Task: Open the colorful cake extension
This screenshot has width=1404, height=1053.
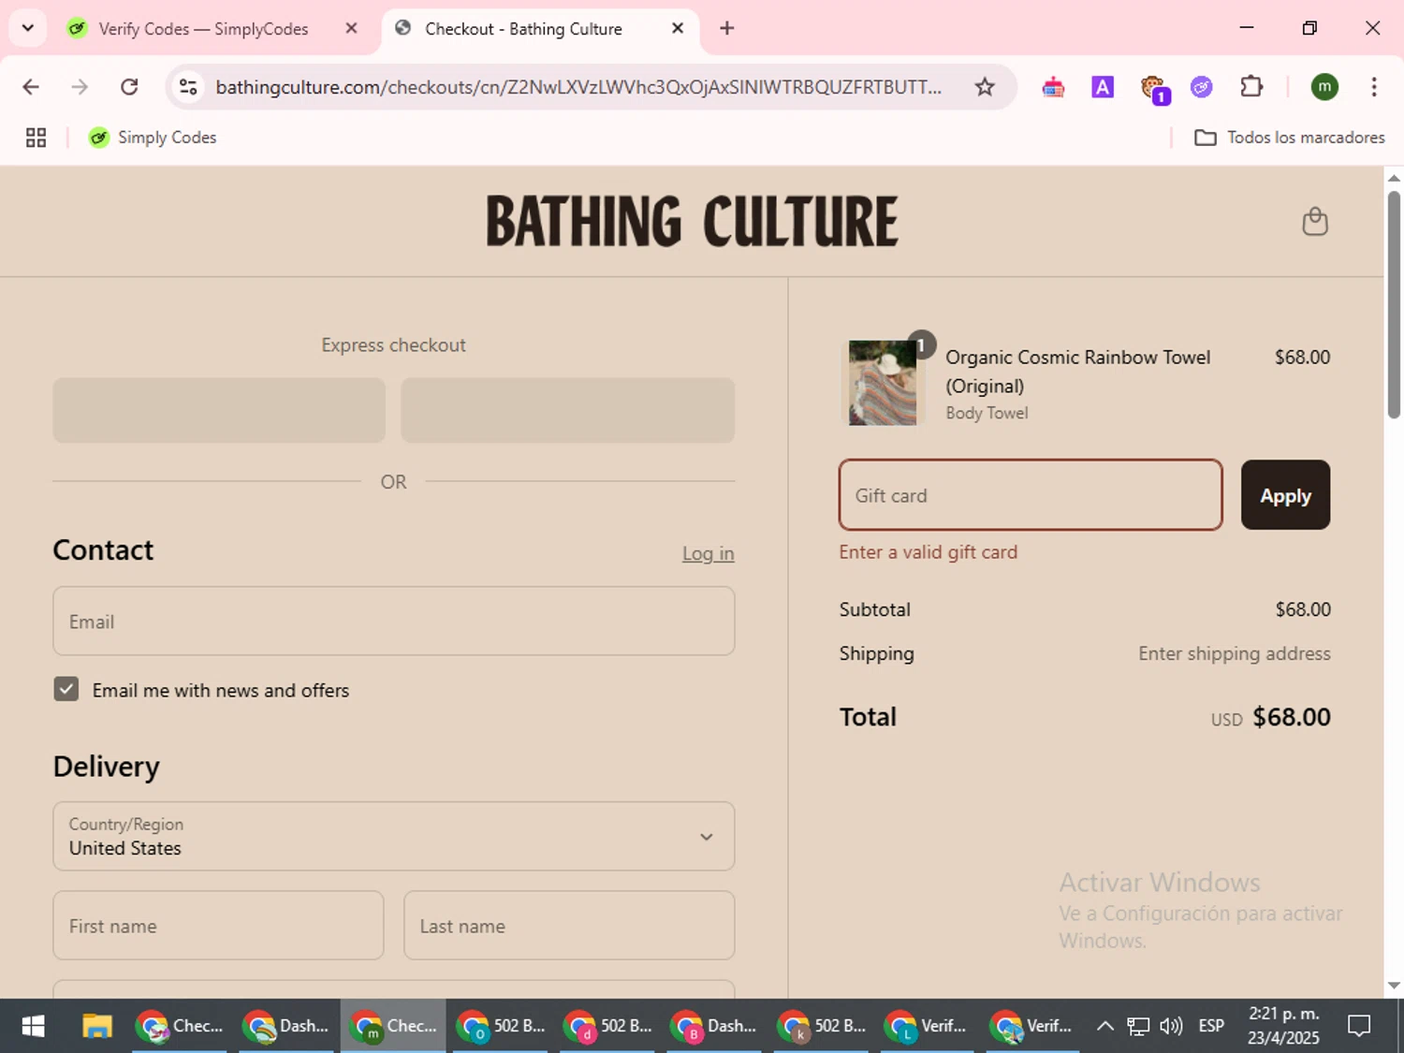Action: tap(1053, 87)
